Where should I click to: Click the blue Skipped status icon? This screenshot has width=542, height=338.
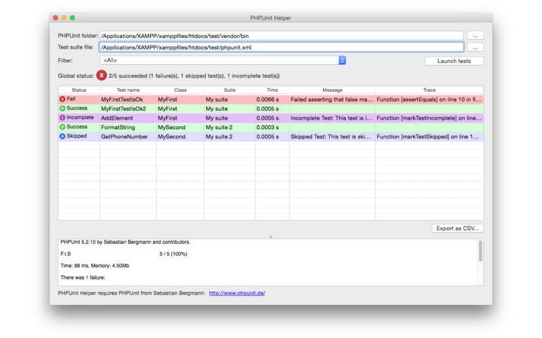click(62, 137)
